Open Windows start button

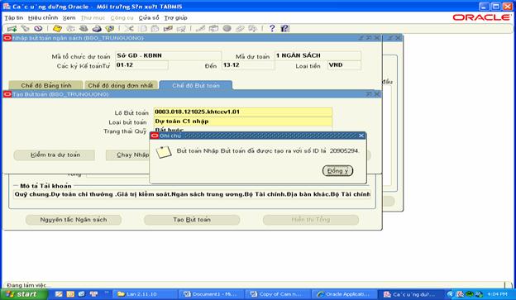coord(24,294)
